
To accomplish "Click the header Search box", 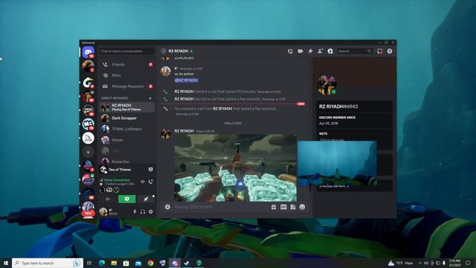I will click(x=354, y=51).
